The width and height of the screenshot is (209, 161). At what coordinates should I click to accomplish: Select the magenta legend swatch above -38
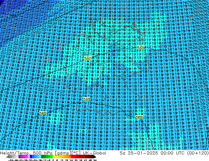[x=26, y=156]
